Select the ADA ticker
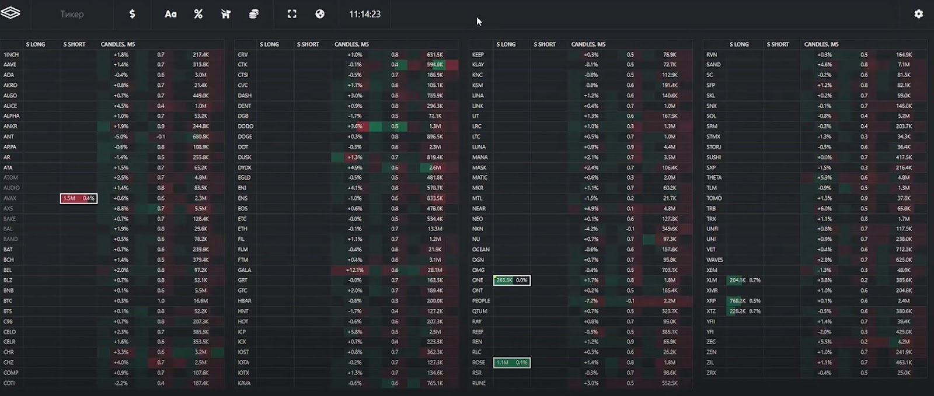This screenshot has width=934, height=396. (x=9, y=75)
